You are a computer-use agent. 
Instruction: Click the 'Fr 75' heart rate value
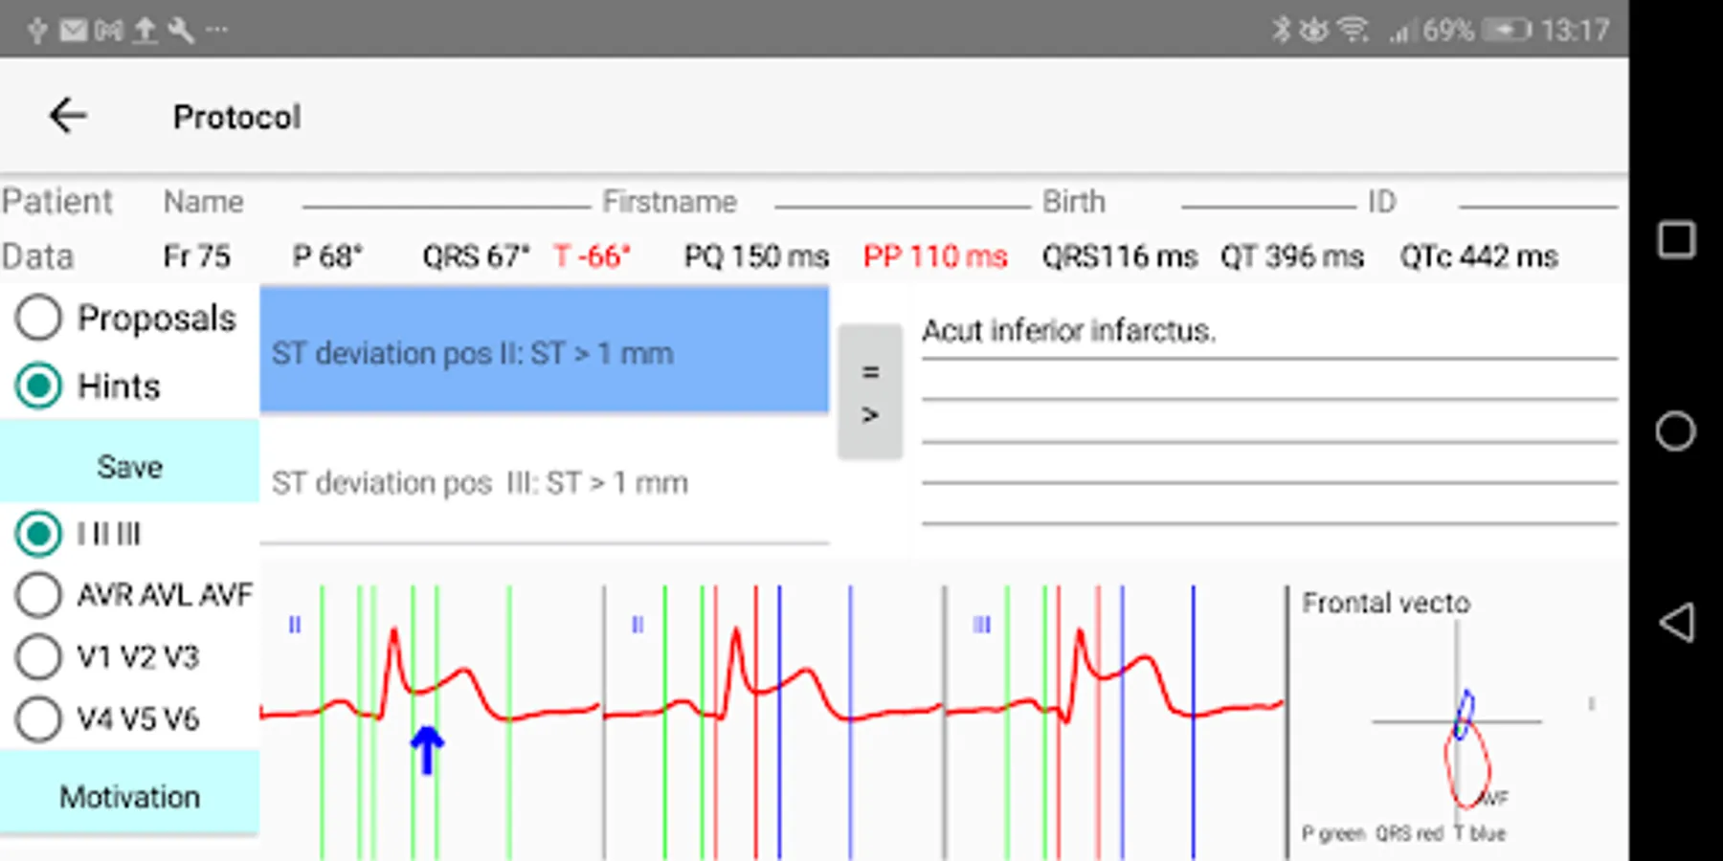point(196,256)
